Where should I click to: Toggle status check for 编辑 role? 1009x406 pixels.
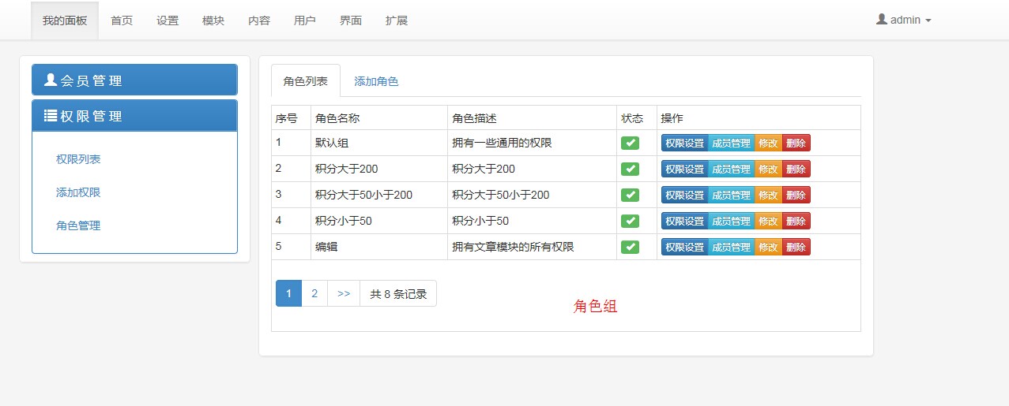[x=630, y=247]
